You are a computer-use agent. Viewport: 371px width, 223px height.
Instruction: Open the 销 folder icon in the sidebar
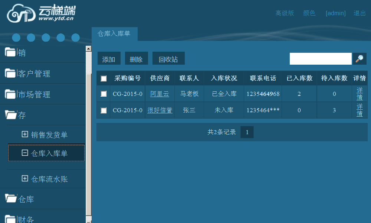[10, 52]
